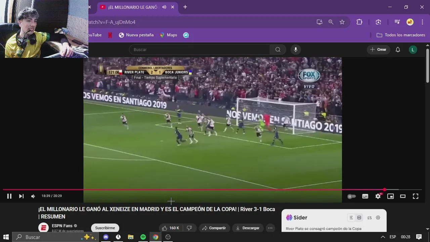Bookmark this page with the star
The height and width of the screenshot is (242, 430).
342,22
